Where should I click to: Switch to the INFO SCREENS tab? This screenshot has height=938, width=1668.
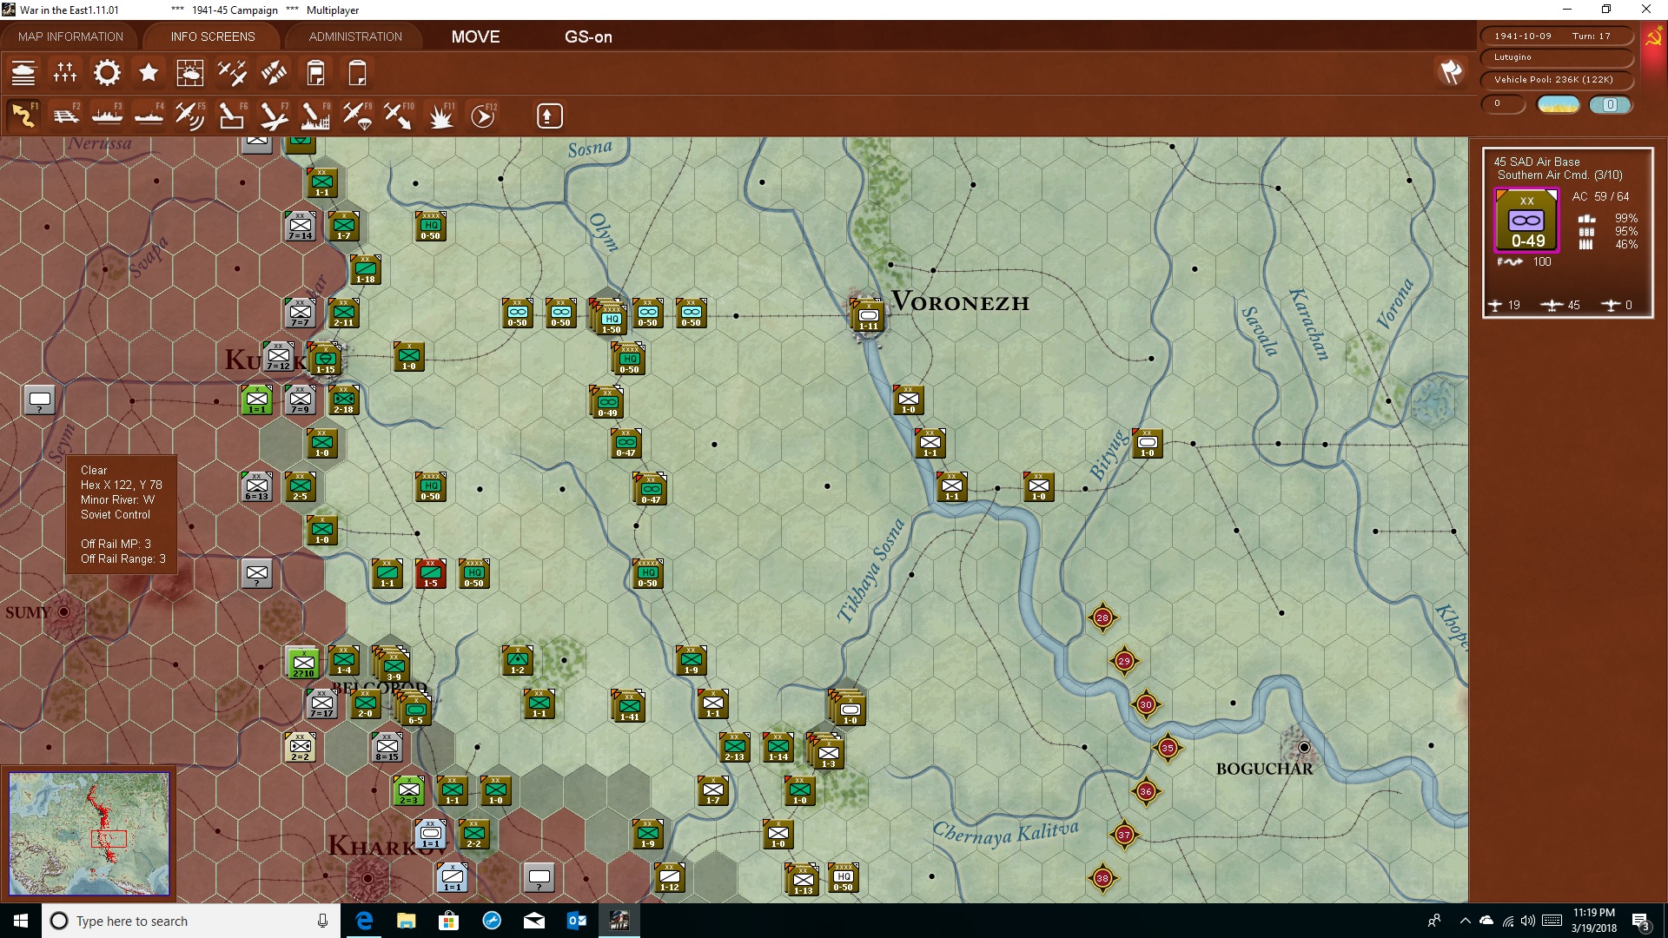point(213,36)
